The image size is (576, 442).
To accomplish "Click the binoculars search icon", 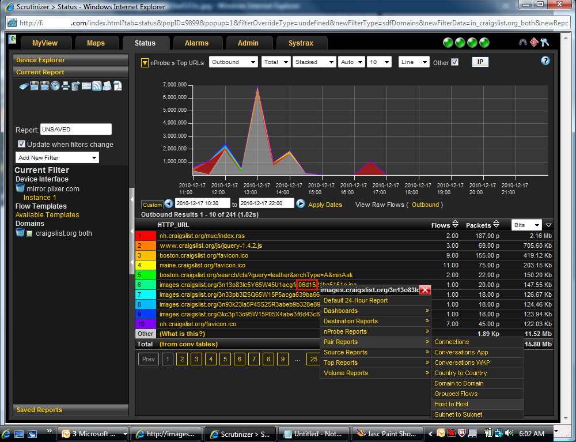I will 523,42.
